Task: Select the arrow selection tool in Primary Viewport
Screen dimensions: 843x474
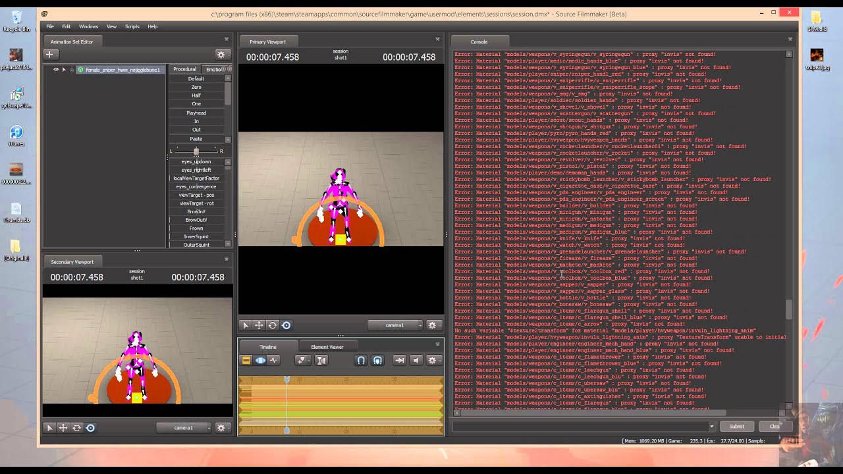Action: 246,325
